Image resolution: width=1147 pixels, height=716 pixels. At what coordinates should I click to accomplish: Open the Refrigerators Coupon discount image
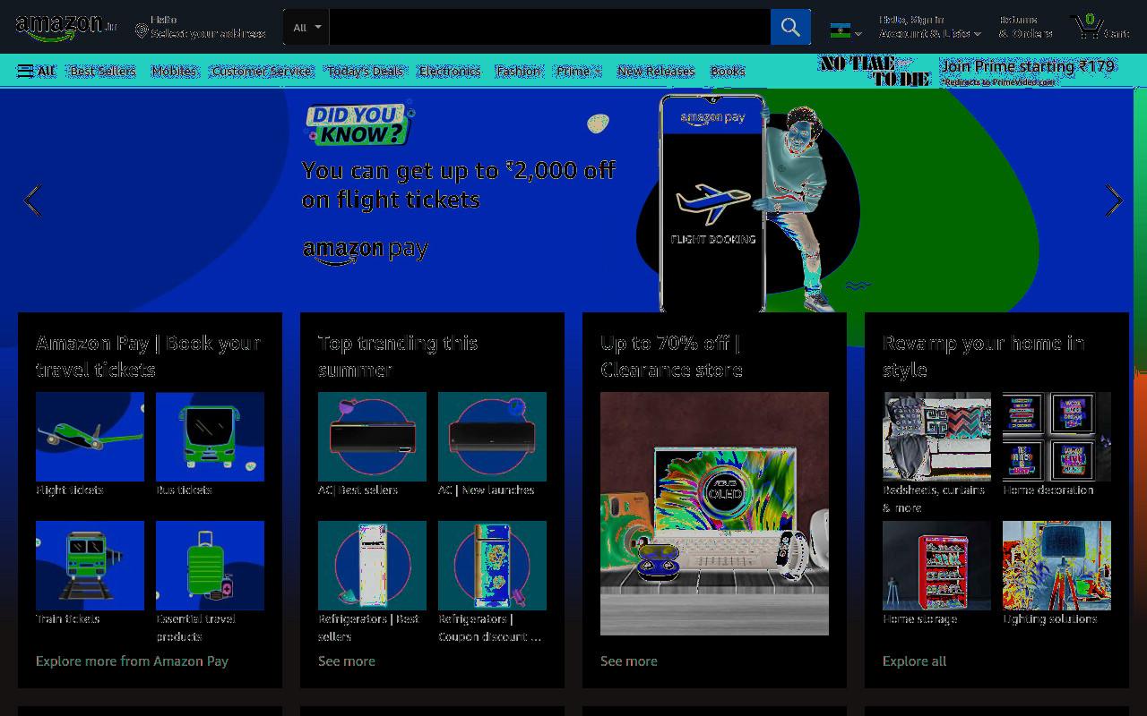pyautogui.click(x=492, y=566)
